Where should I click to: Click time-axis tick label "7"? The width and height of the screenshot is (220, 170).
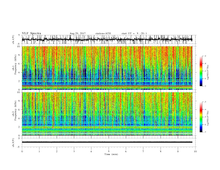click(x=143, y=151)
